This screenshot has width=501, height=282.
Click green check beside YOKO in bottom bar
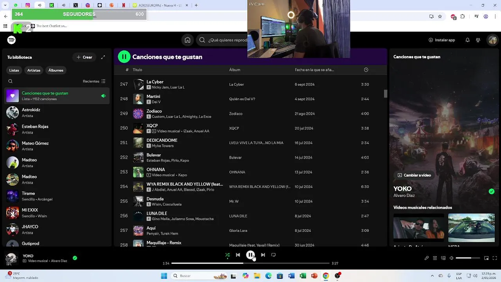pyautogui.click(x=75, y=258)
